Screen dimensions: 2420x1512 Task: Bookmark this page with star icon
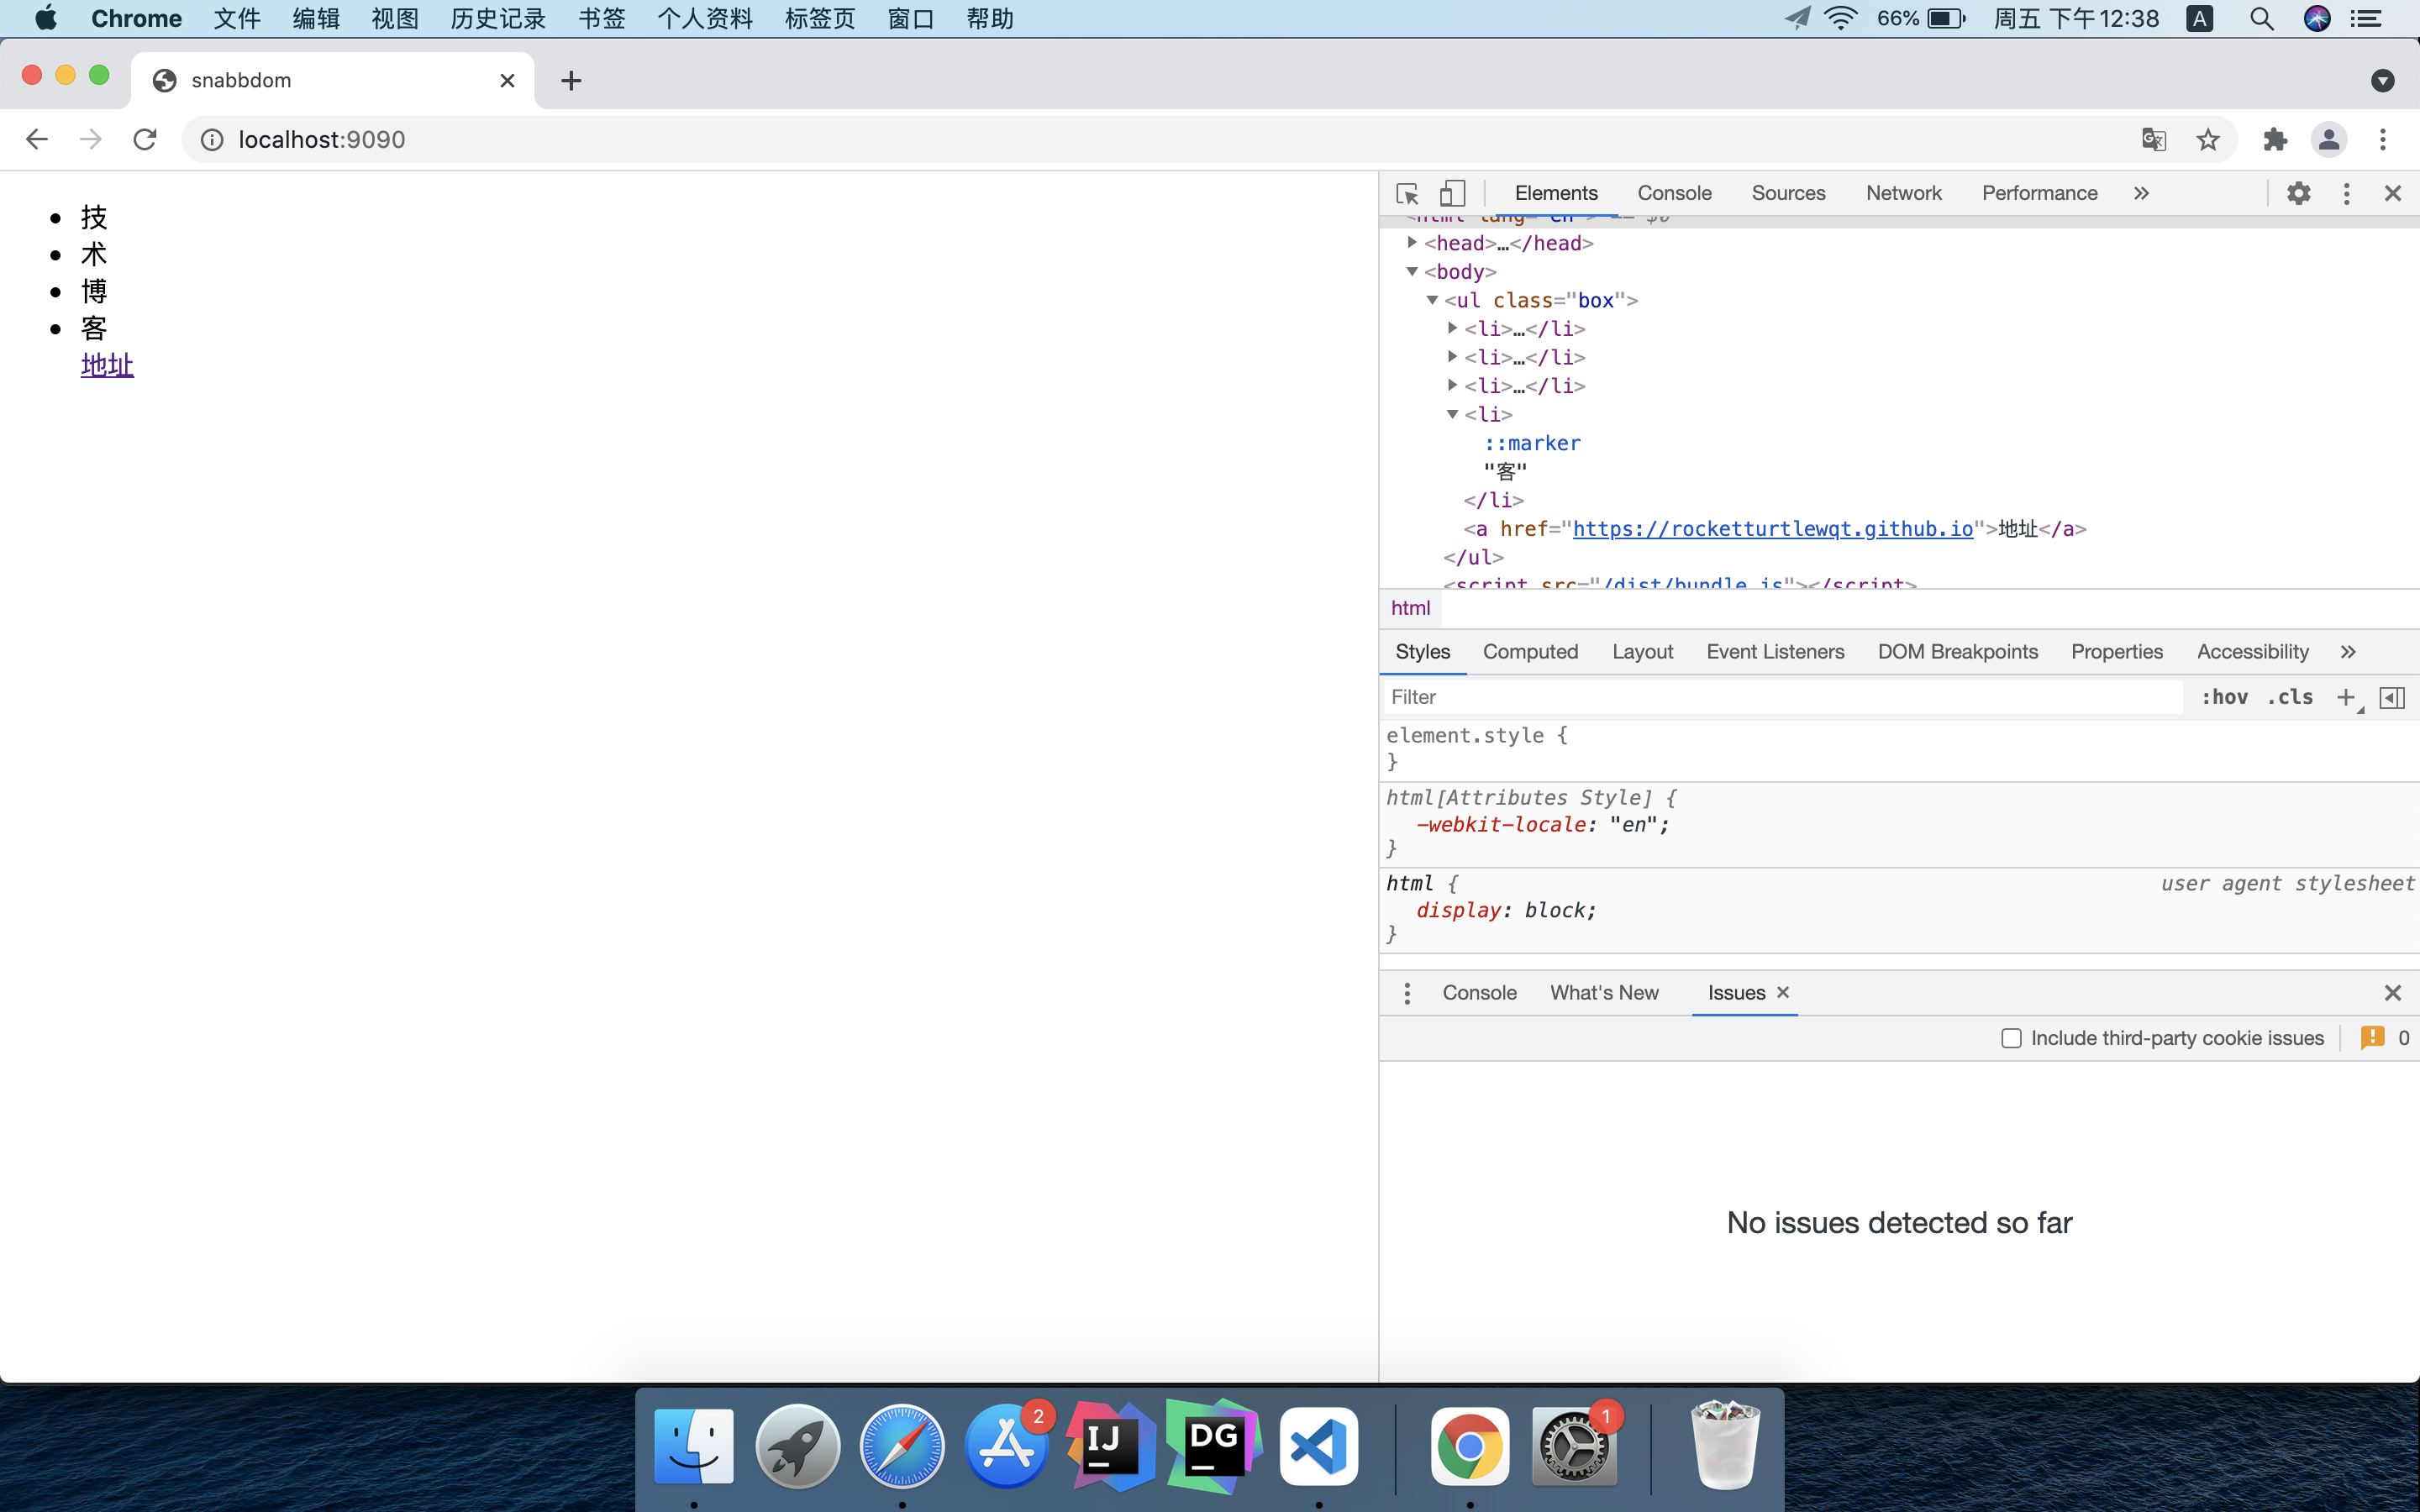[x=2208, y=139]
